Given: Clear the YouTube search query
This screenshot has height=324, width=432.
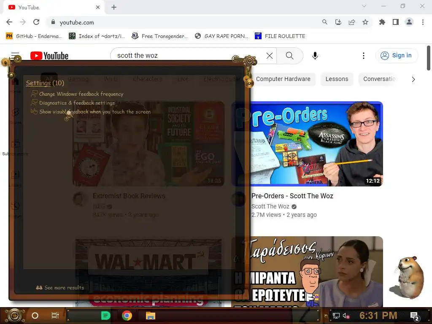Looking at the screenshot, I should pyautogui.click(x=270, y=56).
